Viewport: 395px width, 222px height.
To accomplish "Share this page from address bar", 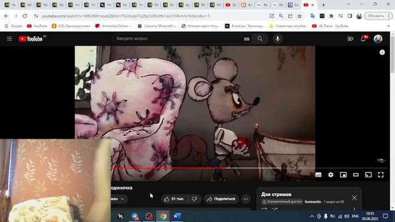I will pyautogui.click(x=290, y=16).
